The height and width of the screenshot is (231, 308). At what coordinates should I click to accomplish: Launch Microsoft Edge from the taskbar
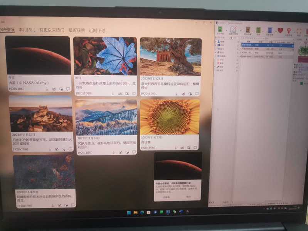pyautogui.click(x=142, y=212)
